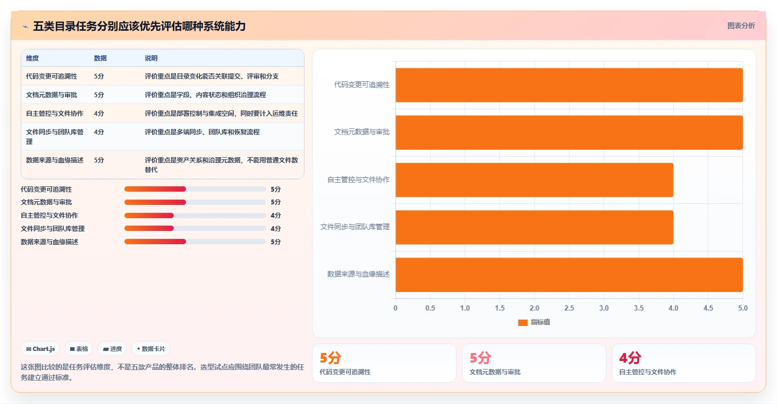The width and height of the screenshot is (777, 404).
Task: Click the description starting 评价重点是部署控制
Action: [222, 114]
